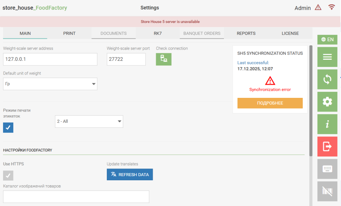Toggle the Use HTTPS checkbox

tap(8, 175)
